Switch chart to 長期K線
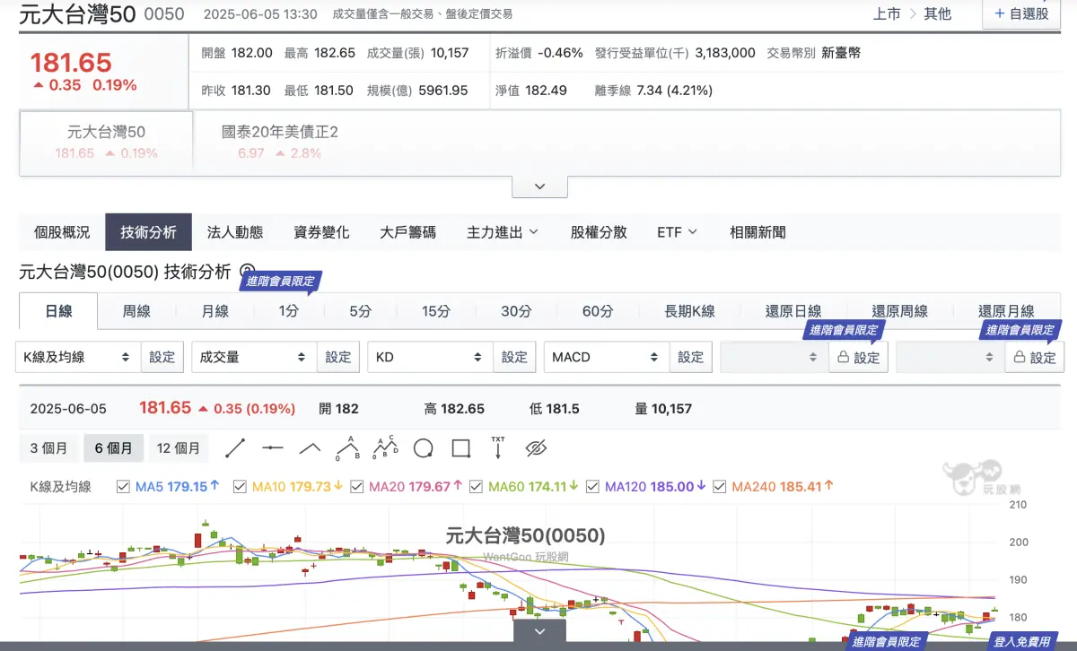 pyautogui.click(x=689, y=311)
